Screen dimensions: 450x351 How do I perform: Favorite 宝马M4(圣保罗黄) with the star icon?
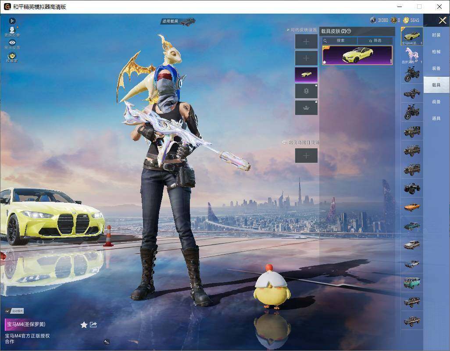pos(84,325)
